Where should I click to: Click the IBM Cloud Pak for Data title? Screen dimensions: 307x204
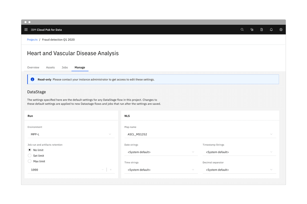click(46, 30)
